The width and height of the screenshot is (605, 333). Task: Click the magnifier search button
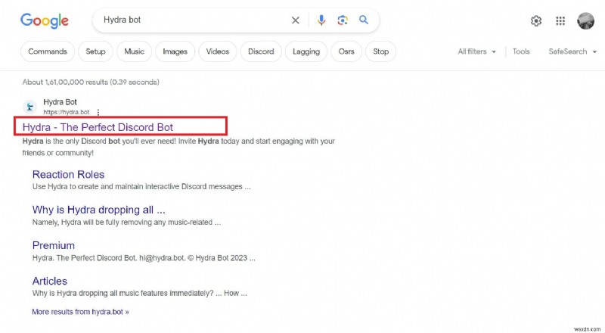pyautogui.click(x=364, y=20)
